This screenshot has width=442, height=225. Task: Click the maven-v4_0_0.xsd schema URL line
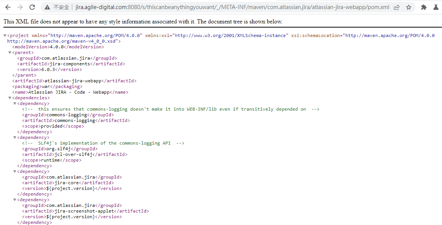pyautogui.click(x=64, y=41)
